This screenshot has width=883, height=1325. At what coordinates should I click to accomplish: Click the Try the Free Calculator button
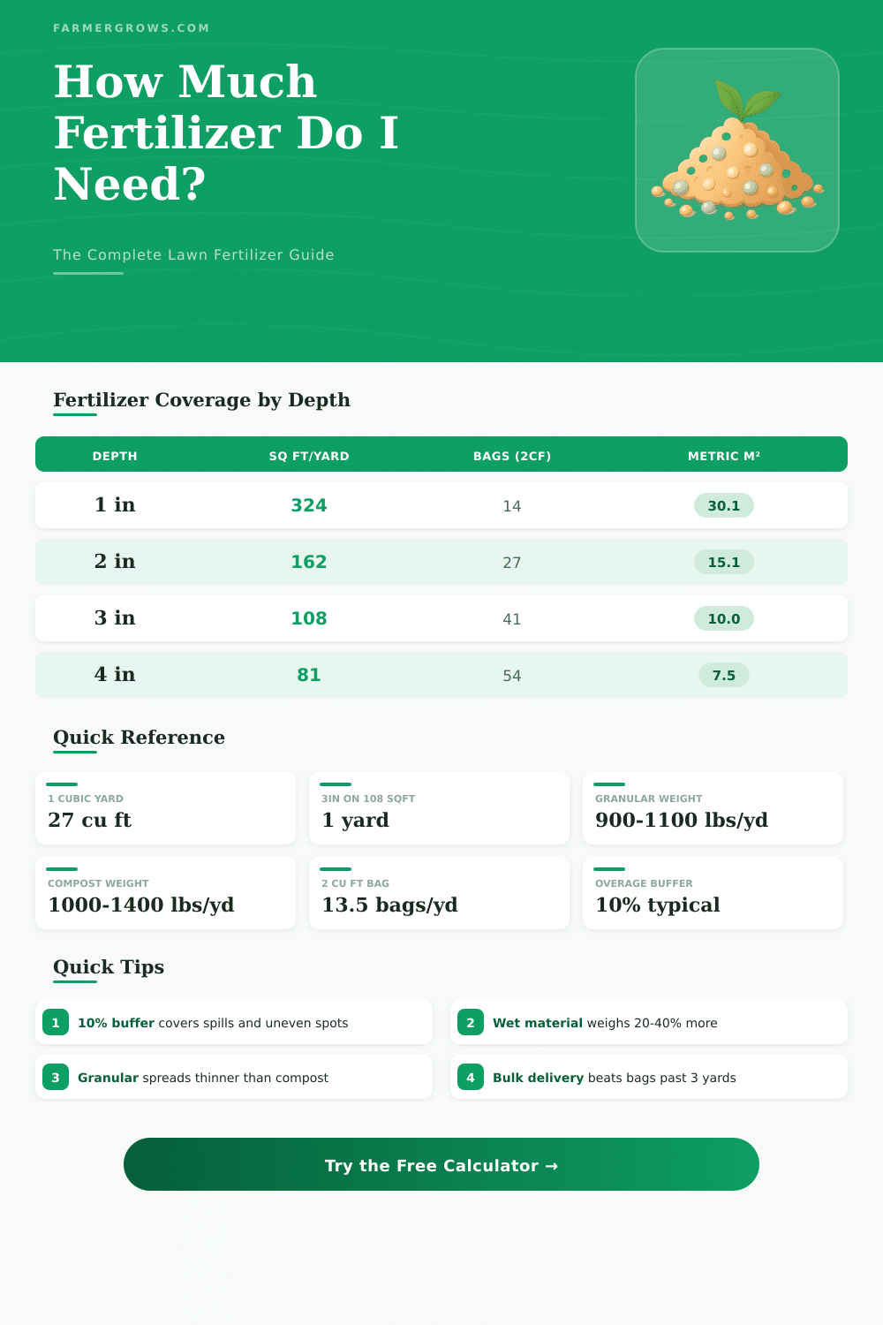(441, 1165)
